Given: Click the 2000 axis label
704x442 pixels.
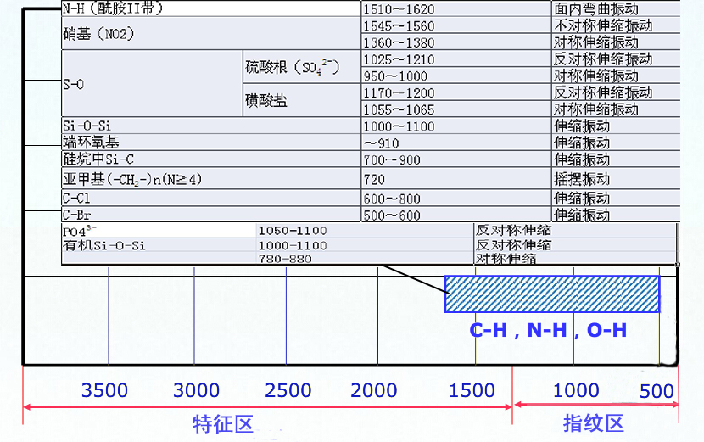Looking at the screenshot, I should click(x=373, y=390).
